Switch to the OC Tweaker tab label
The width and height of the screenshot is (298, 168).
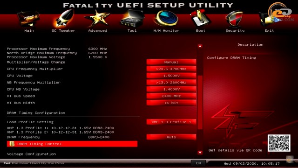tap(63, 30)
